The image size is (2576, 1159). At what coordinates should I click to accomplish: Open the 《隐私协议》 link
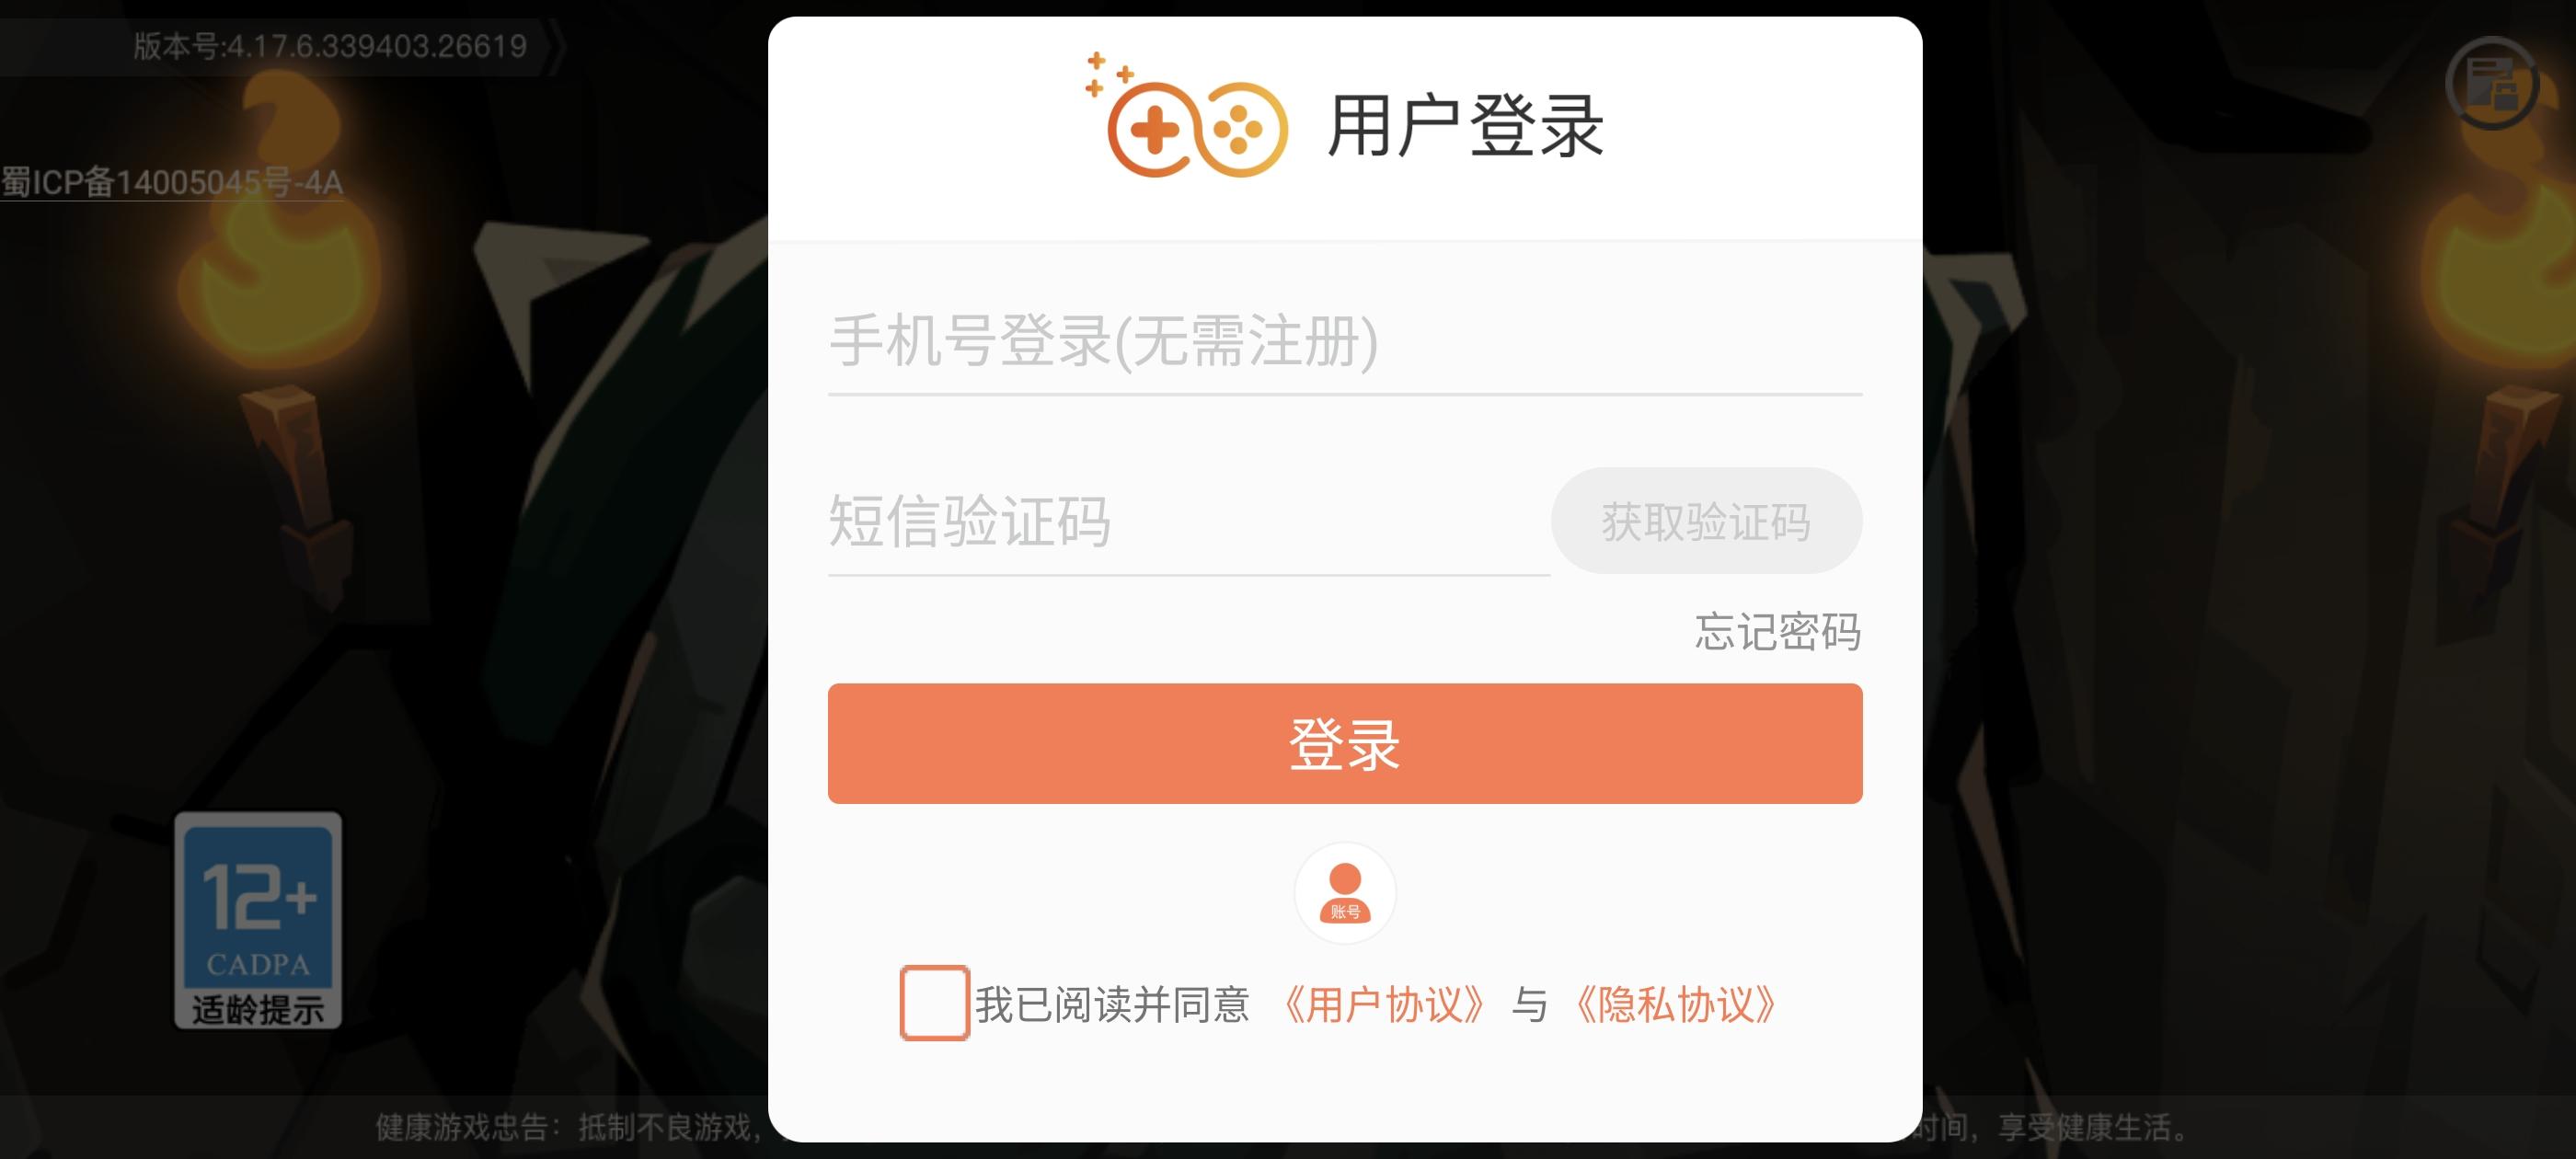[1676, 1005]
